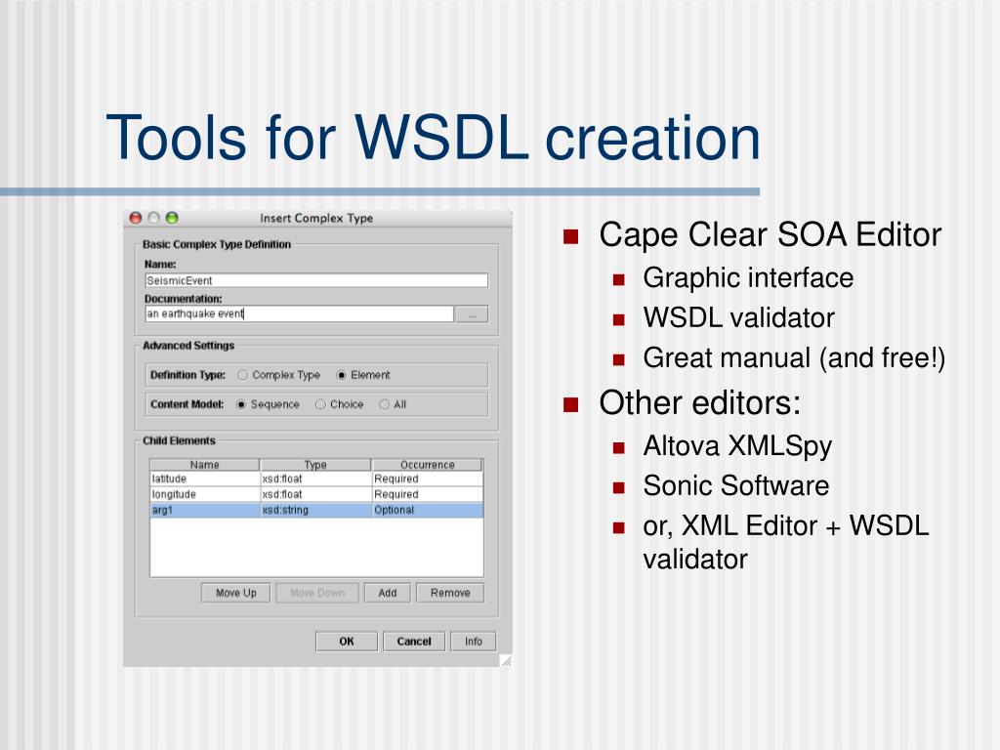Click the Remove button
The width and height of the screenshot is (1000, 750).
pos(450,593)
